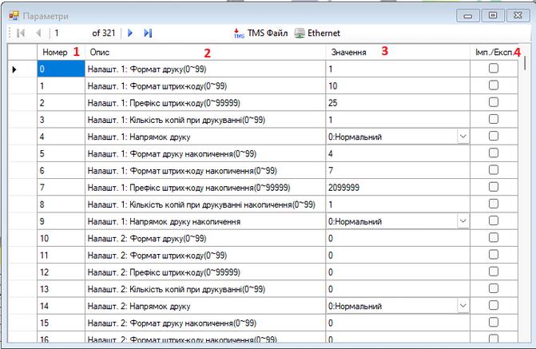Click the move next record arrow
The width and height of the screenshot is (536, 349).
click(131, 33)
